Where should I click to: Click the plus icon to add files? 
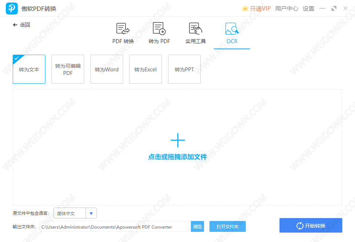coord(178,140)
